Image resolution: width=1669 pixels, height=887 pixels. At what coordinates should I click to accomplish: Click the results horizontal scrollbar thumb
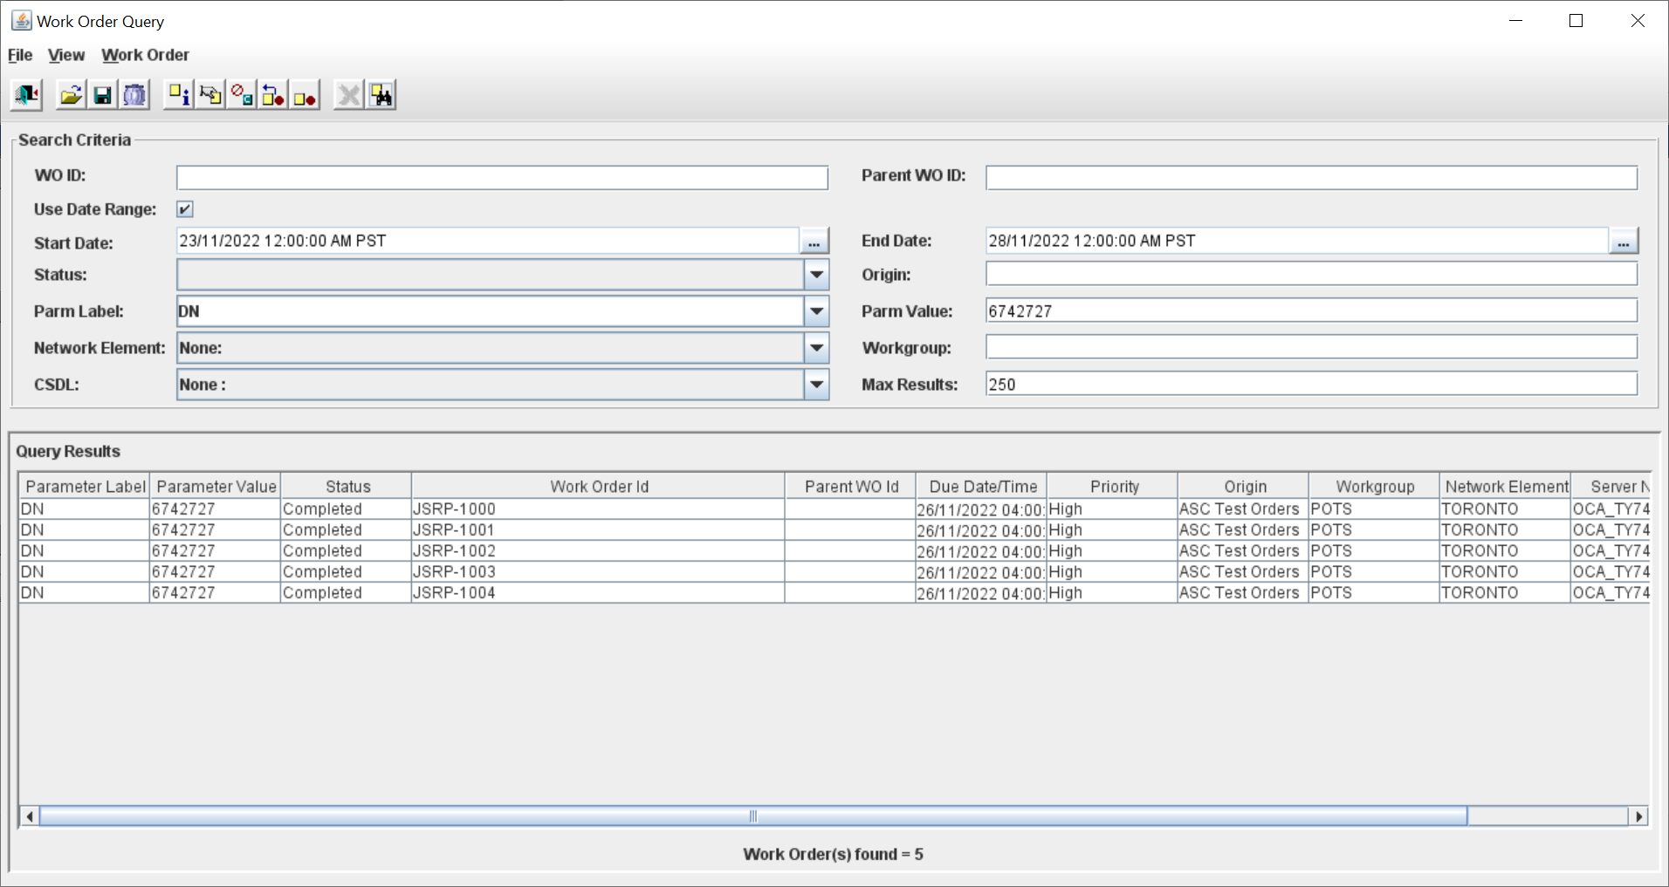[x=753, y=816]
